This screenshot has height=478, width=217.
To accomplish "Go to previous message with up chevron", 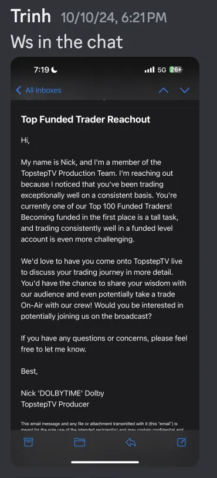I will [164, 90].
